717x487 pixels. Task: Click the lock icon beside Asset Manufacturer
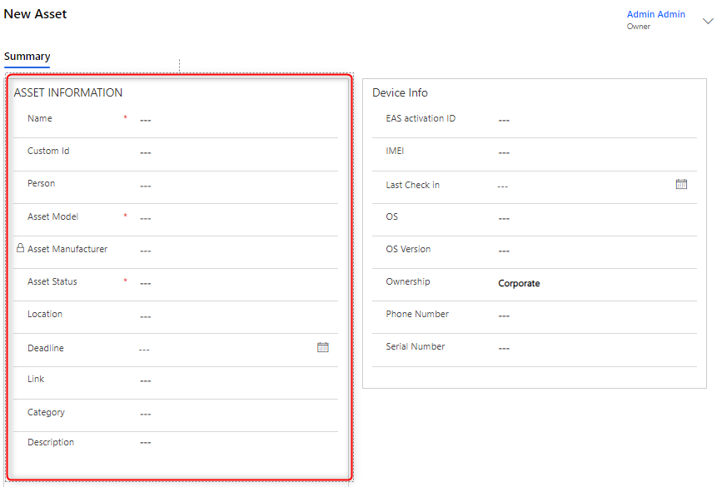point(21,248)
